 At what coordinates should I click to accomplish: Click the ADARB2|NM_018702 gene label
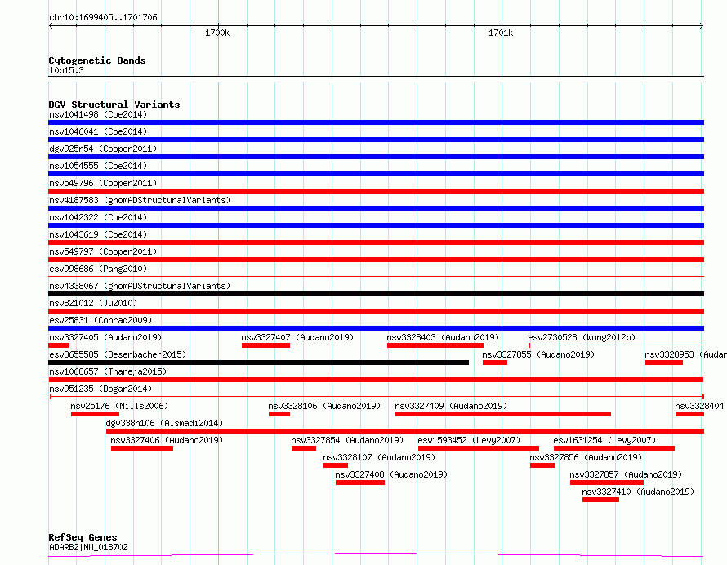coord(88,547)
